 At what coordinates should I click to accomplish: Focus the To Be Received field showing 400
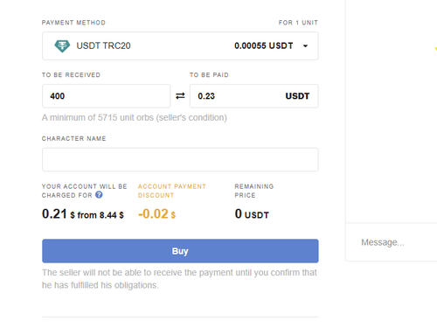107,96
